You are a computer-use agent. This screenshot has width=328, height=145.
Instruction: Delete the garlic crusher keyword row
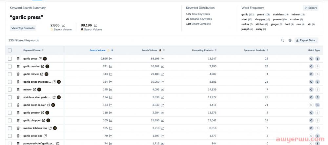coord(18,67)
